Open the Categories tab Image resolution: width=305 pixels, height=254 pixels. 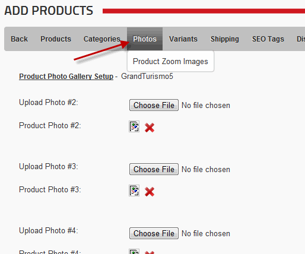[102, 39]
